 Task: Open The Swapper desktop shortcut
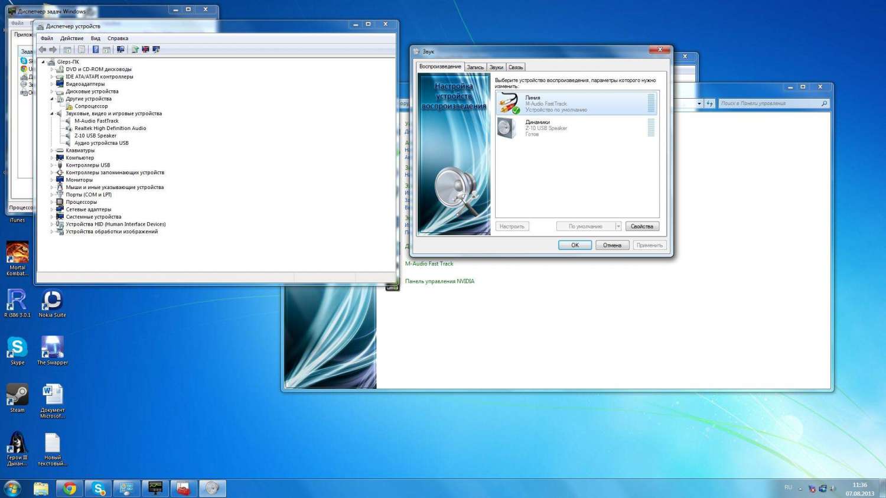pos(53,349)
